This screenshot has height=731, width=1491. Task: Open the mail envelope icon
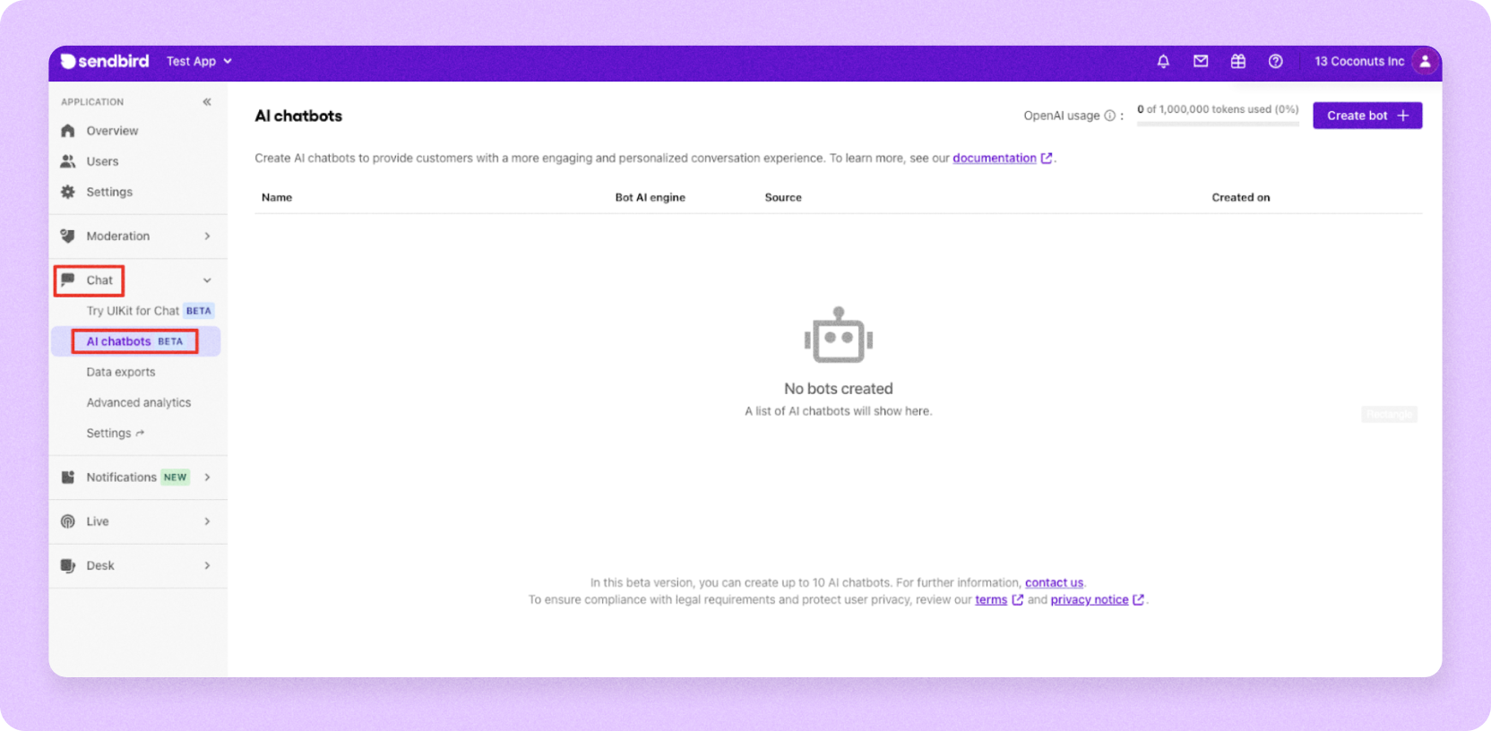[x=1201, y=61]
